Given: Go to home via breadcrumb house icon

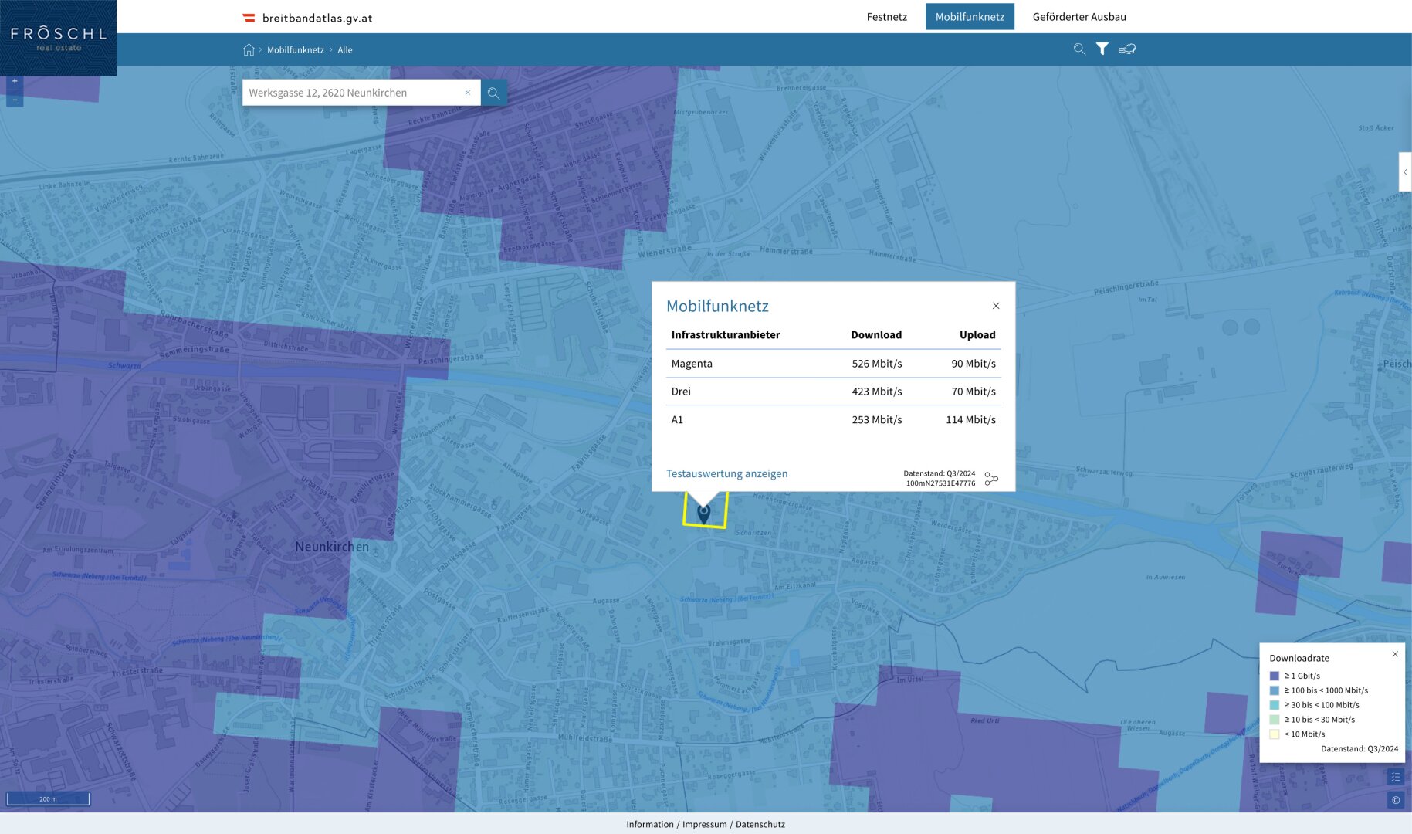Looking at the screenshot, I should pos(249,49).
